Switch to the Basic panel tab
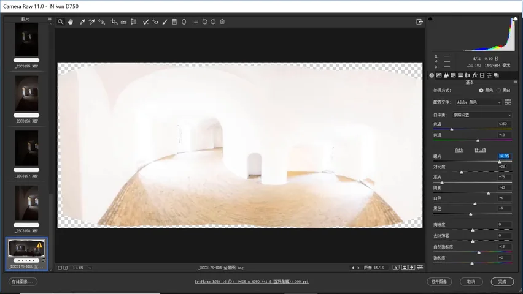The height and width of the screenshot is (294, 523). click(x=432, y=75)
